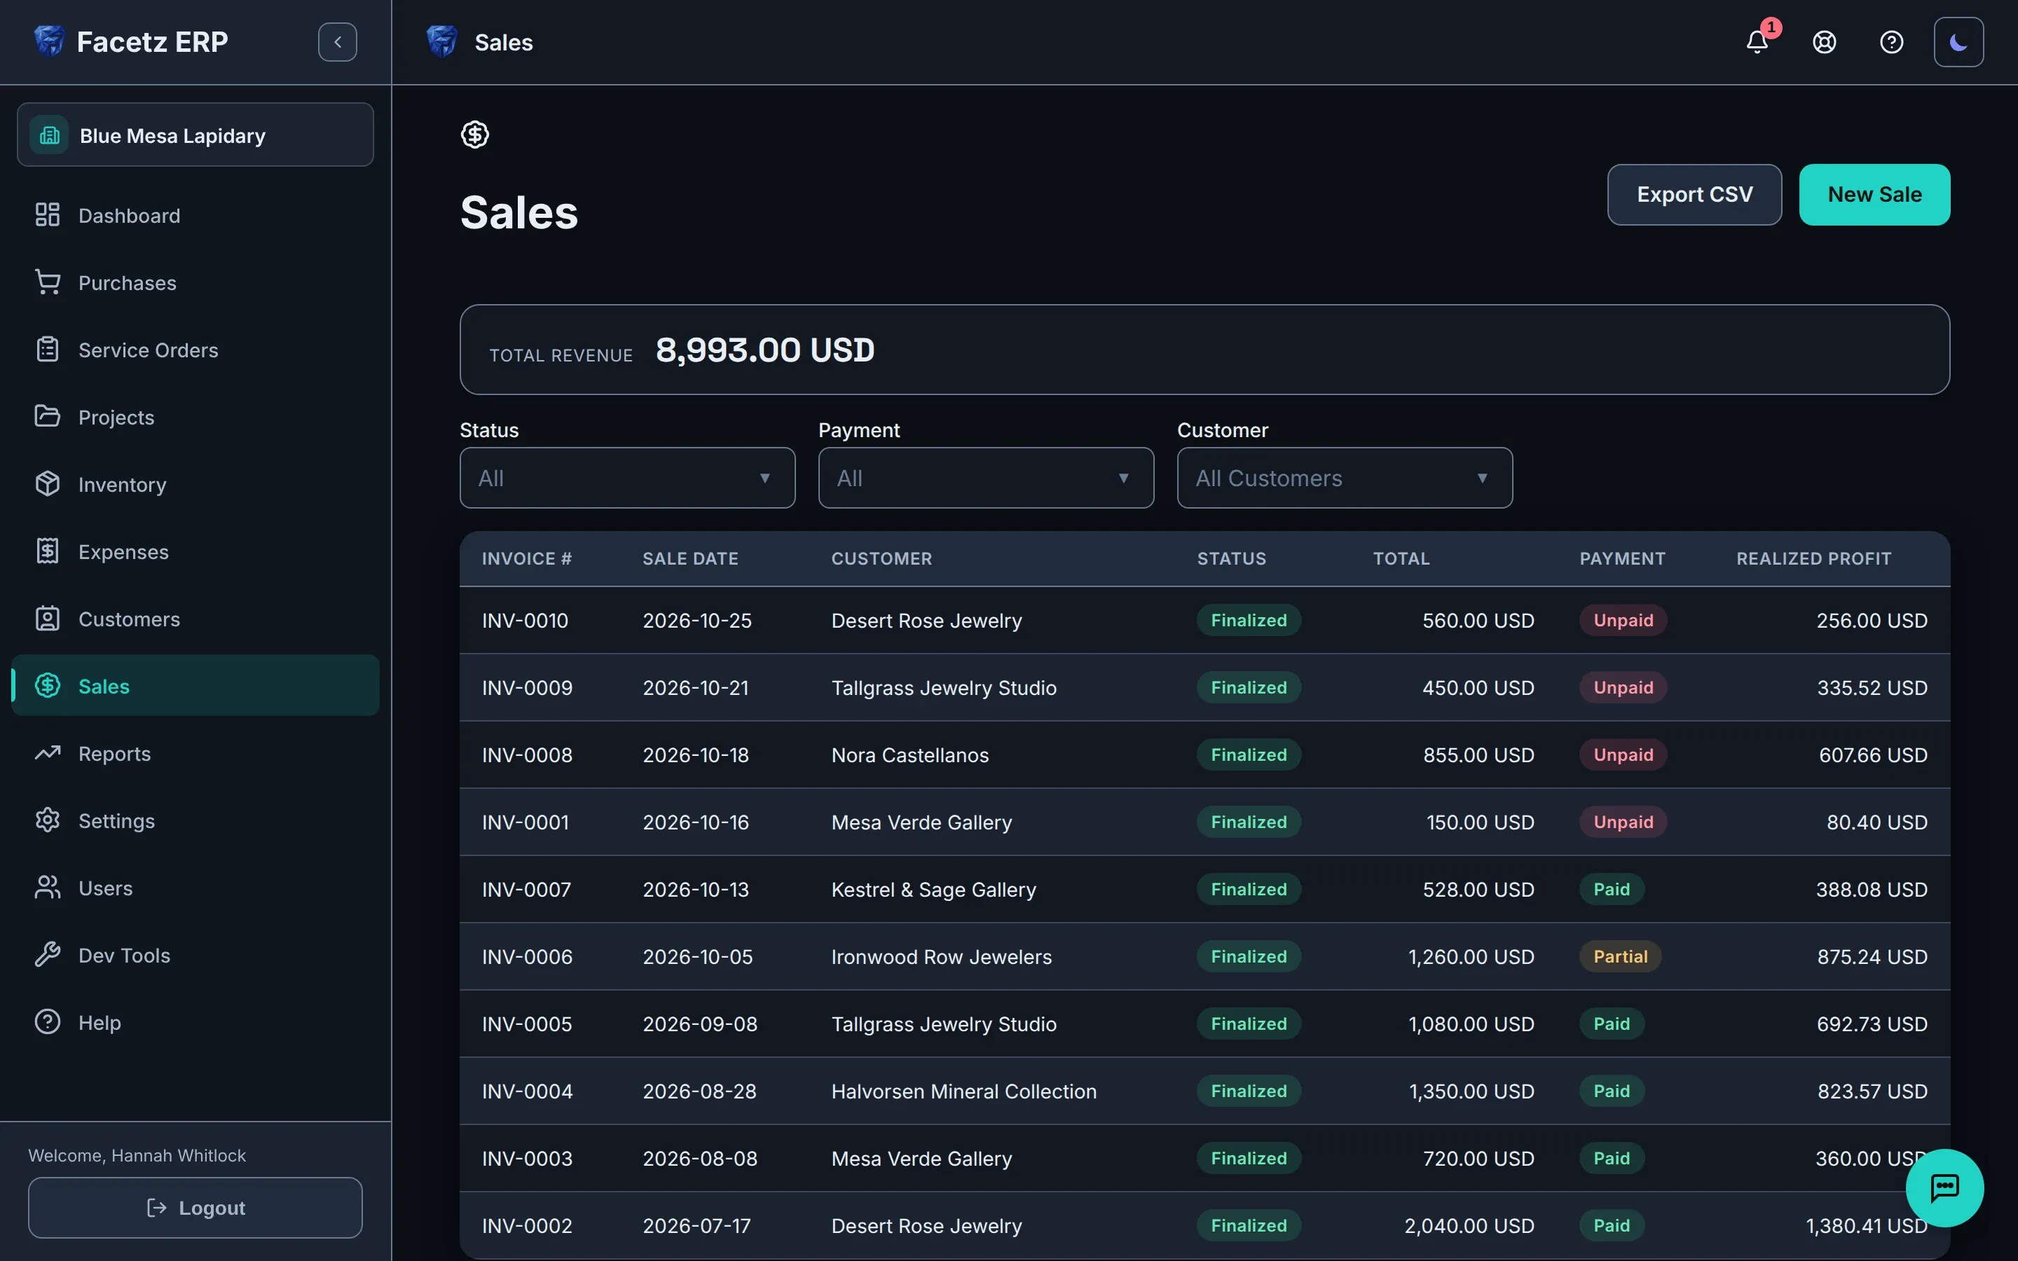2018x1261 pixels.
Task: Click Halvorsen Mineral Collection customer
Action: pyautogui.click(x=964, y=1091)
